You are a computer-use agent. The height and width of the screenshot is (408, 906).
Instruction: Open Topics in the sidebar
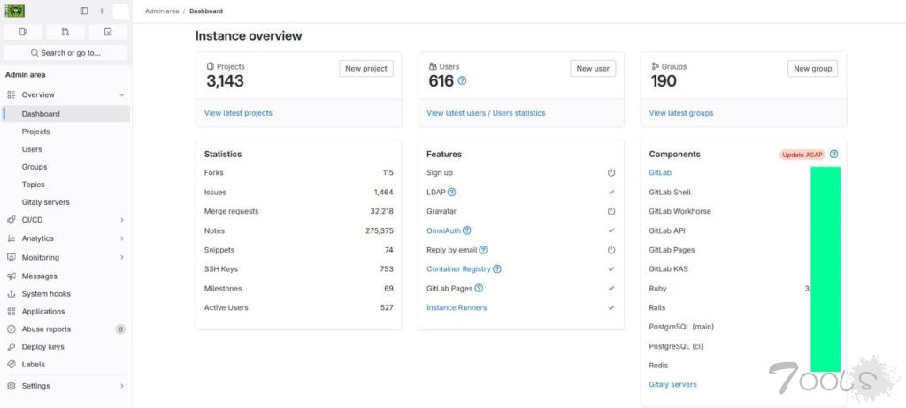(x=66, y=185)
